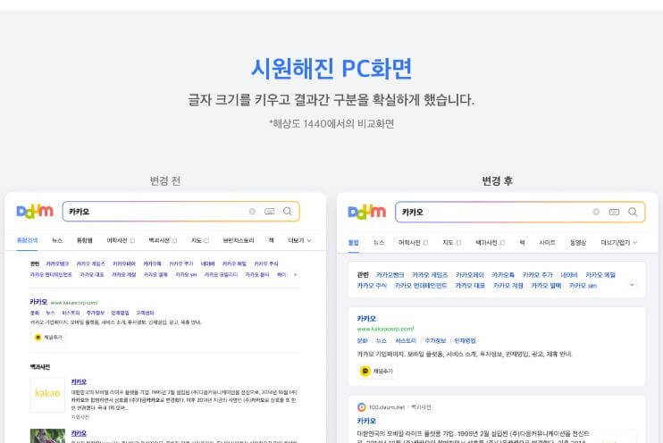The width and height of the screenshot is (663, 443).
Task: Open first 카카오 encyclopedia title in 변경 전
Action: (x=79, y=381)
